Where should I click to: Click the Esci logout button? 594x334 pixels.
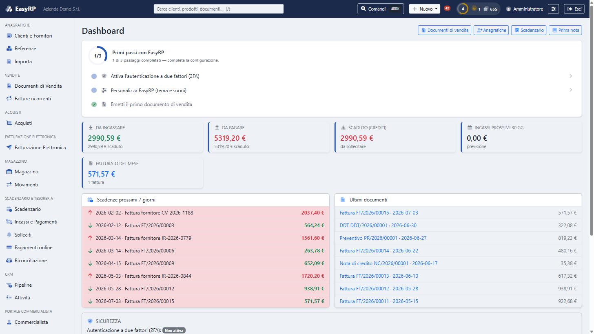(x=574, y=9)
